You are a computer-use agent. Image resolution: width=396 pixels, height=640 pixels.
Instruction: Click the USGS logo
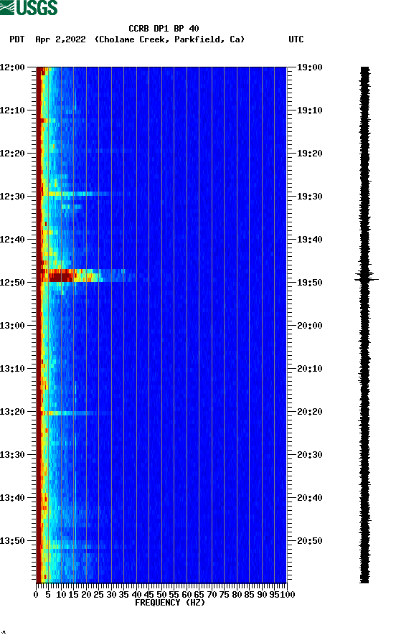[x=29, y=7]
